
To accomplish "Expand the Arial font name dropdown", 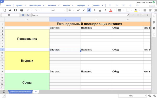I will point(55,10).
